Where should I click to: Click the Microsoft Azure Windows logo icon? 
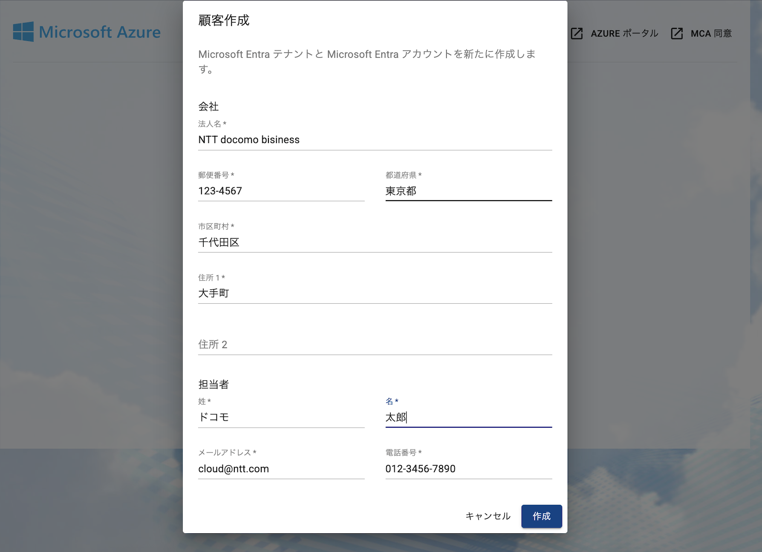(23, 32)
